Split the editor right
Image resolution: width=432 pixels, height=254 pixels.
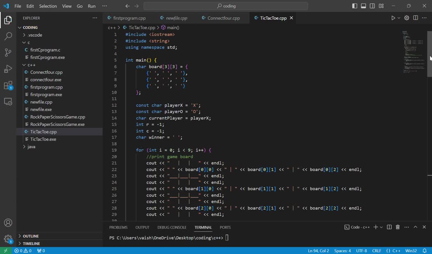point(415,18)
